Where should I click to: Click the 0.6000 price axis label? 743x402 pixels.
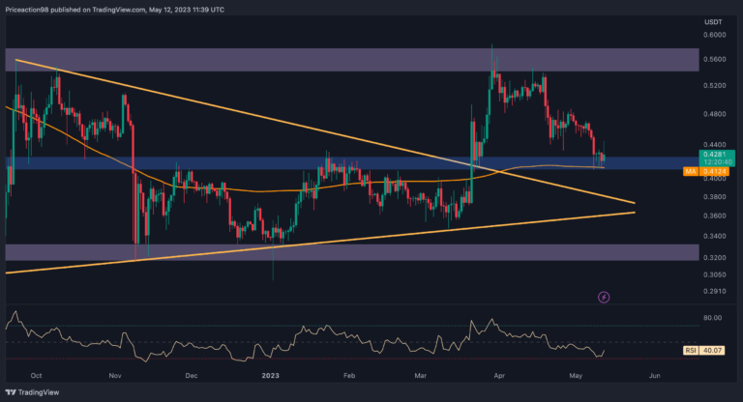click(x=715, y=35)
